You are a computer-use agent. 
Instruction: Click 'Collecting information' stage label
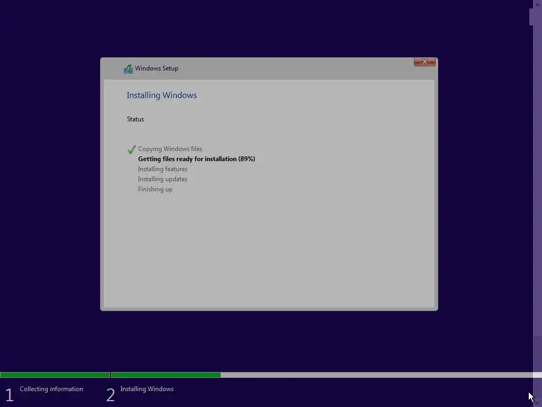pyautogui.click(x=51, y=389)
